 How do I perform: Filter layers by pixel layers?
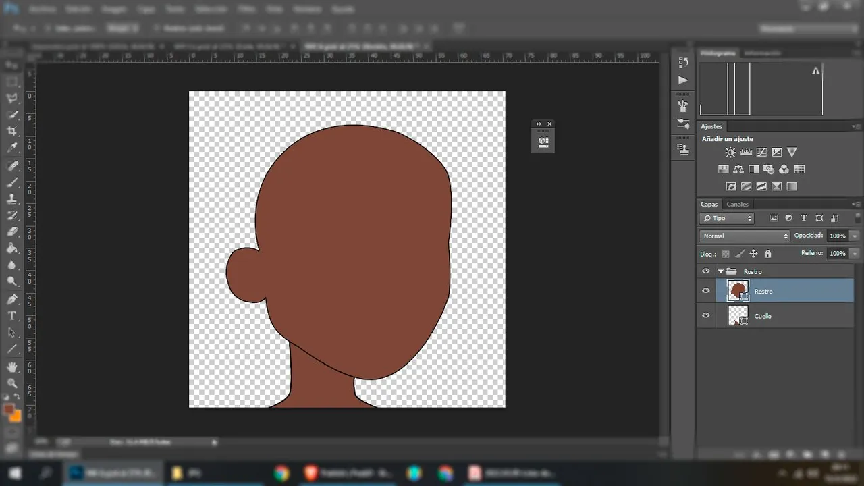(x=774, y=218)
